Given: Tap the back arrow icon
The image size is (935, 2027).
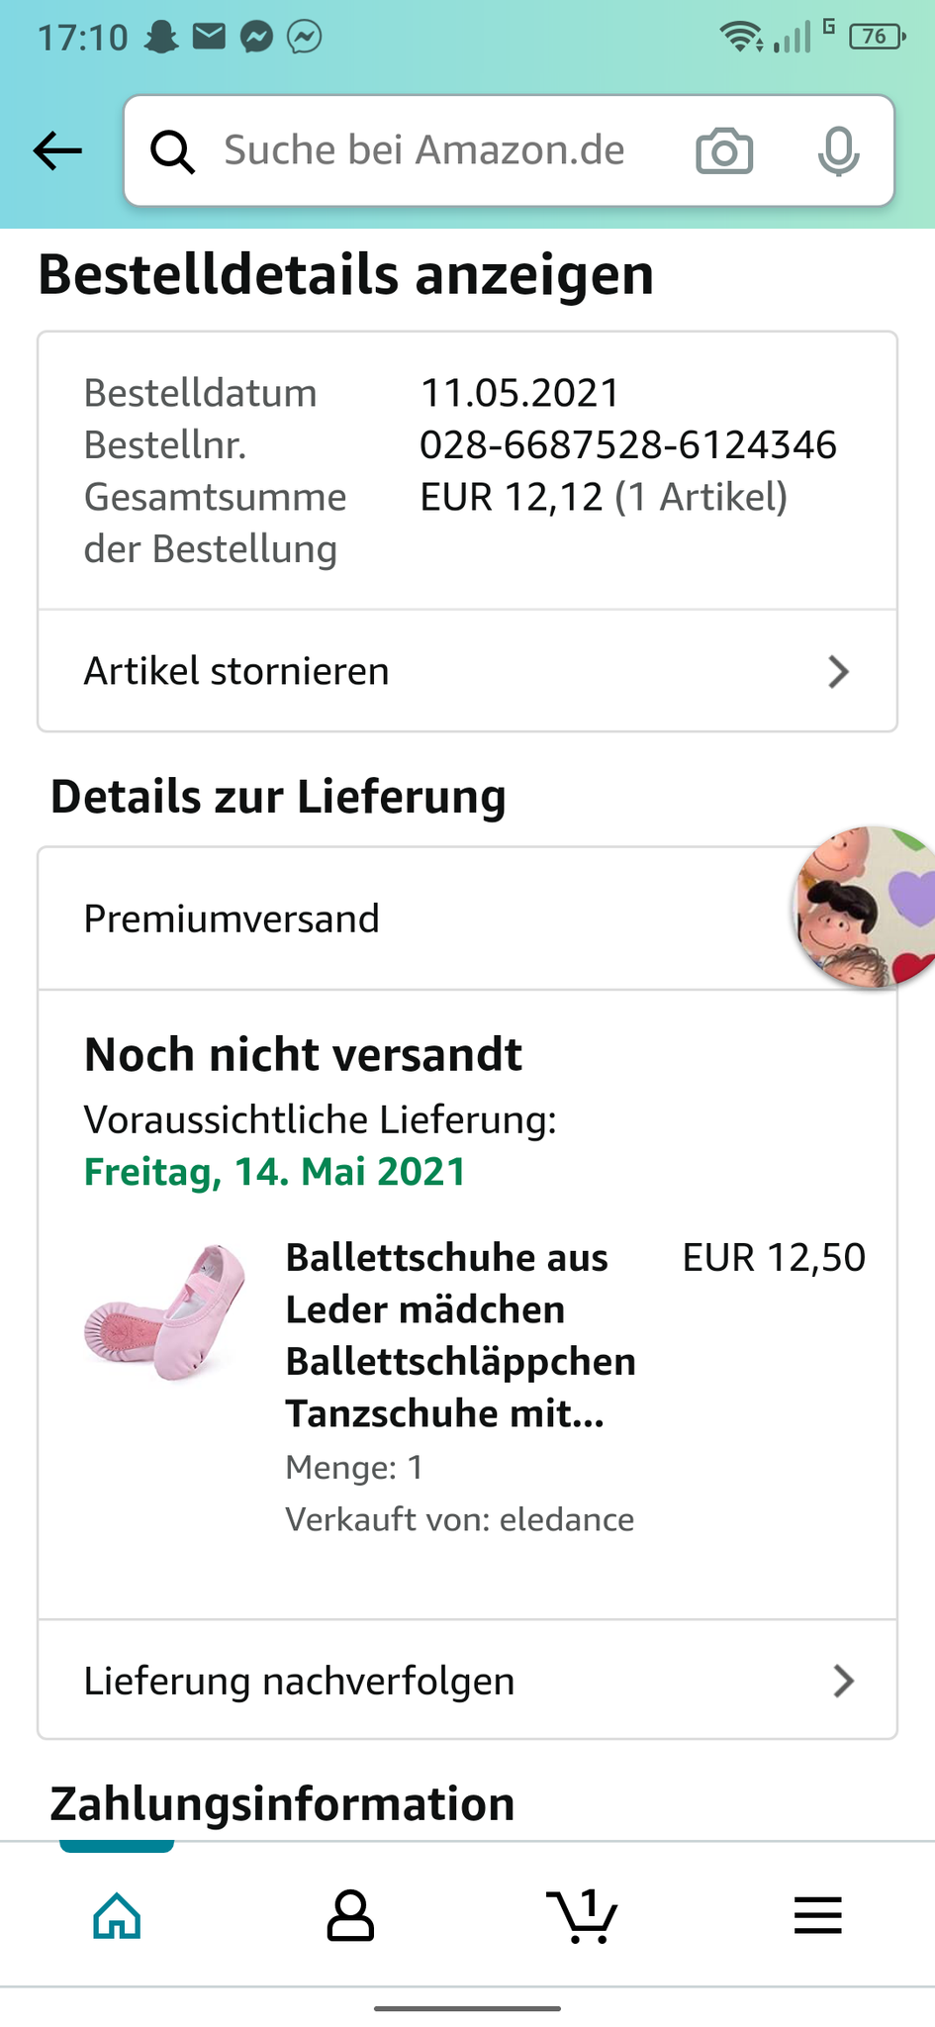Looking at the screenshot, I should [x=57, y=150].
